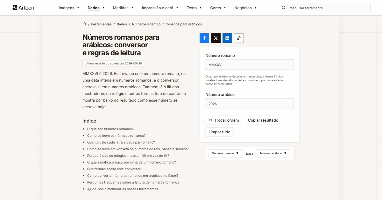Viewport: 382px width, 200px height.
Task: Share page on Facebook
Action: click(x=204, y=38)
